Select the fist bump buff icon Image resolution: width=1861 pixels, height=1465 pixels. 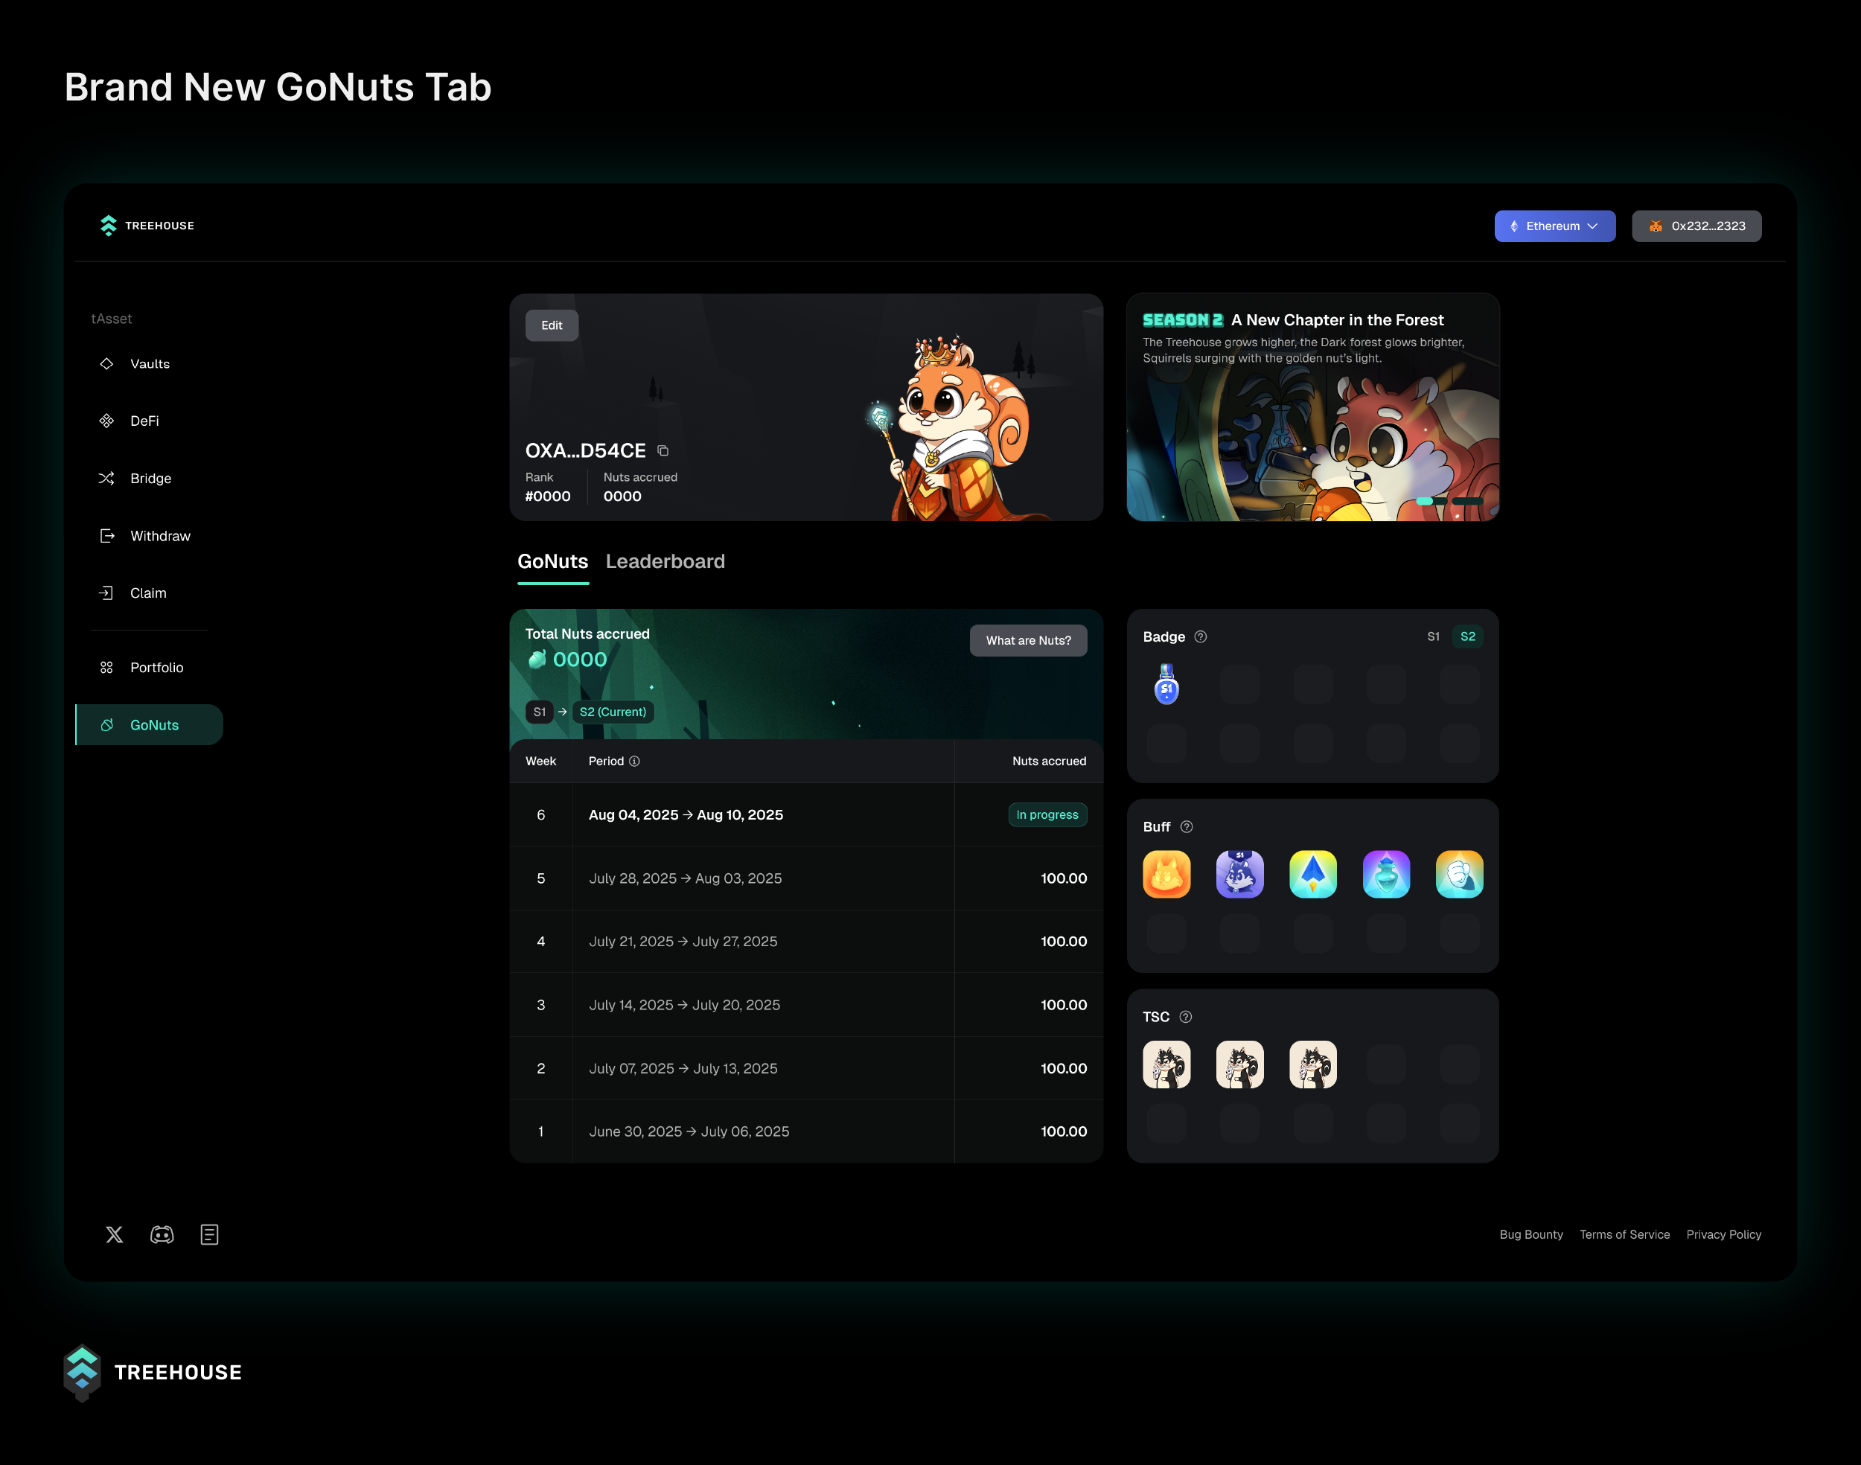(1460, 875)
